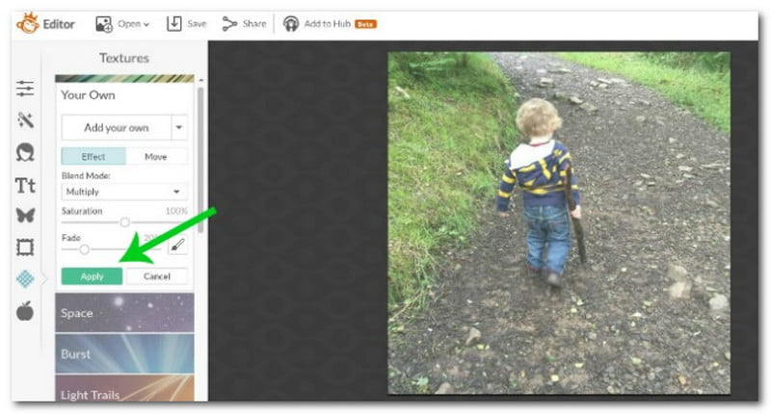
Task: Select the Light Trails texture thumbnail
Action: click(124, 388)
